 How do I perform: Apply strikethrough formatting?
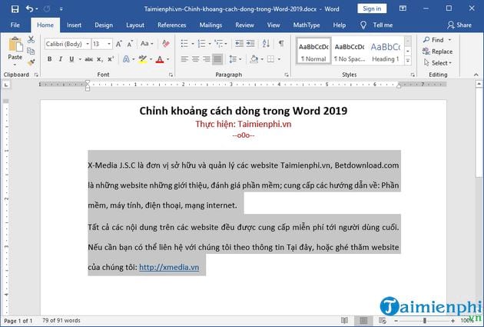point(89,59)
